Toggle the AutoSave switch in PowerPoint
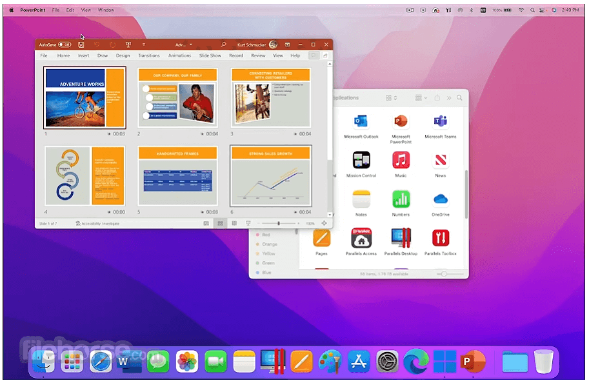This screenshot has width=589, height=383. [65, 44]
